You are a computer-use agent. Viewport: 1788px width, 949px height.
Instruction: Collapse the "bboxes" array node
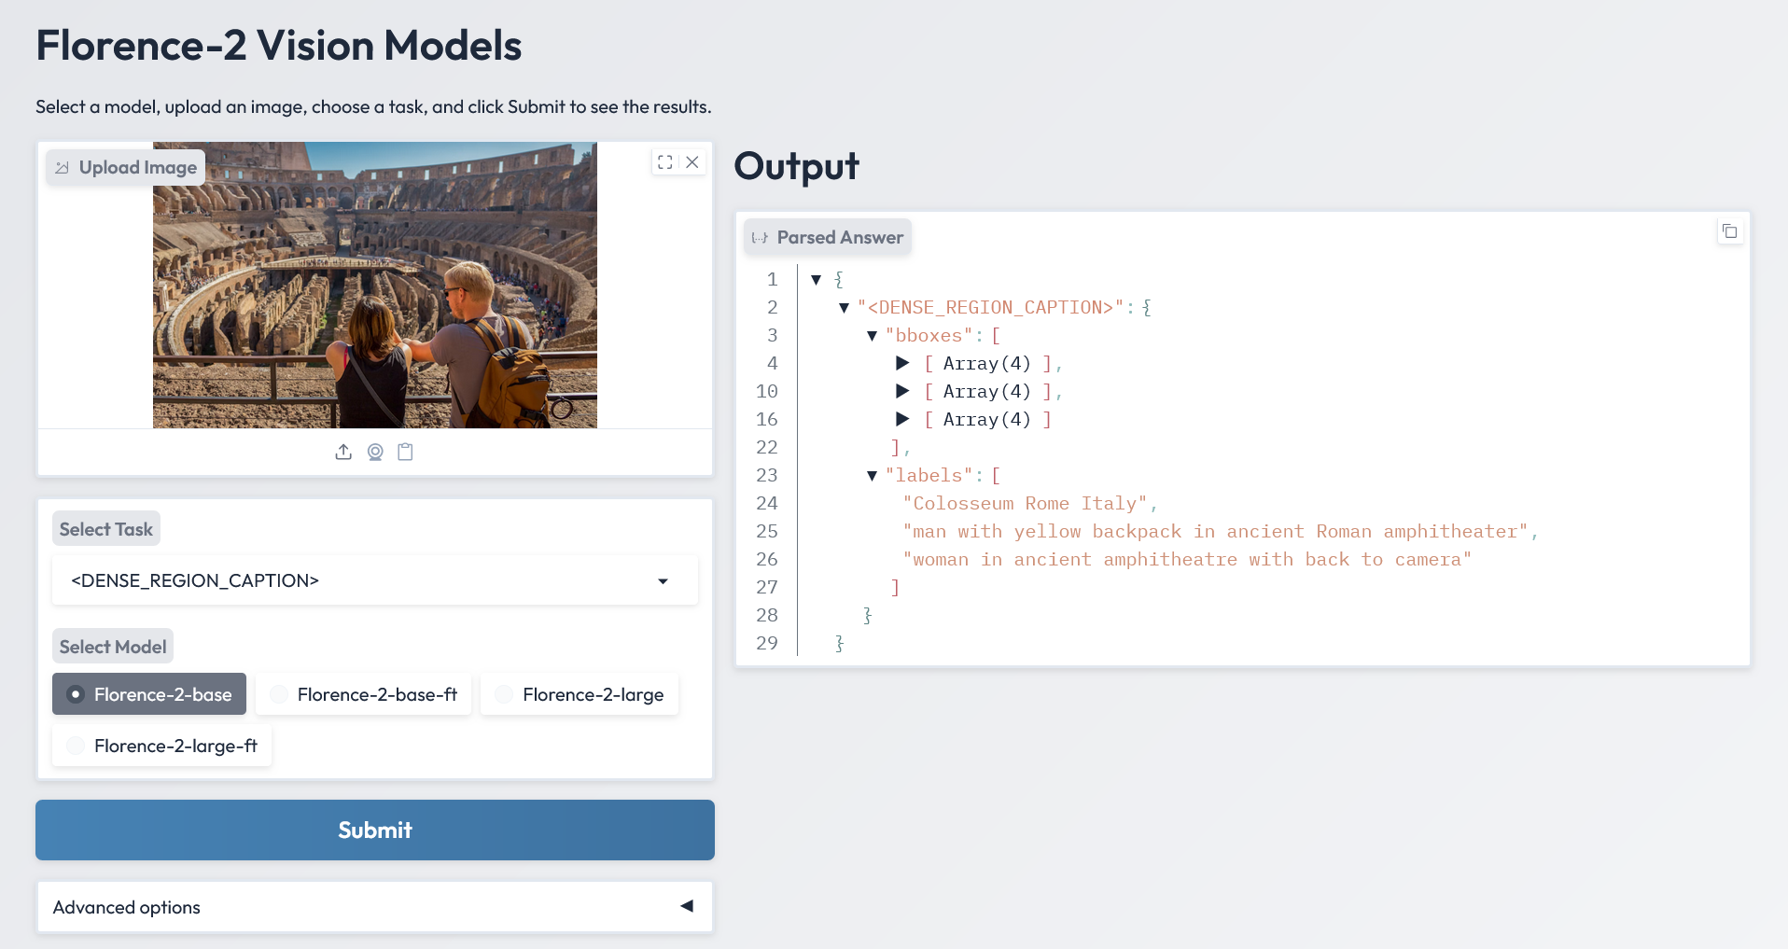[x=872, y=336]
